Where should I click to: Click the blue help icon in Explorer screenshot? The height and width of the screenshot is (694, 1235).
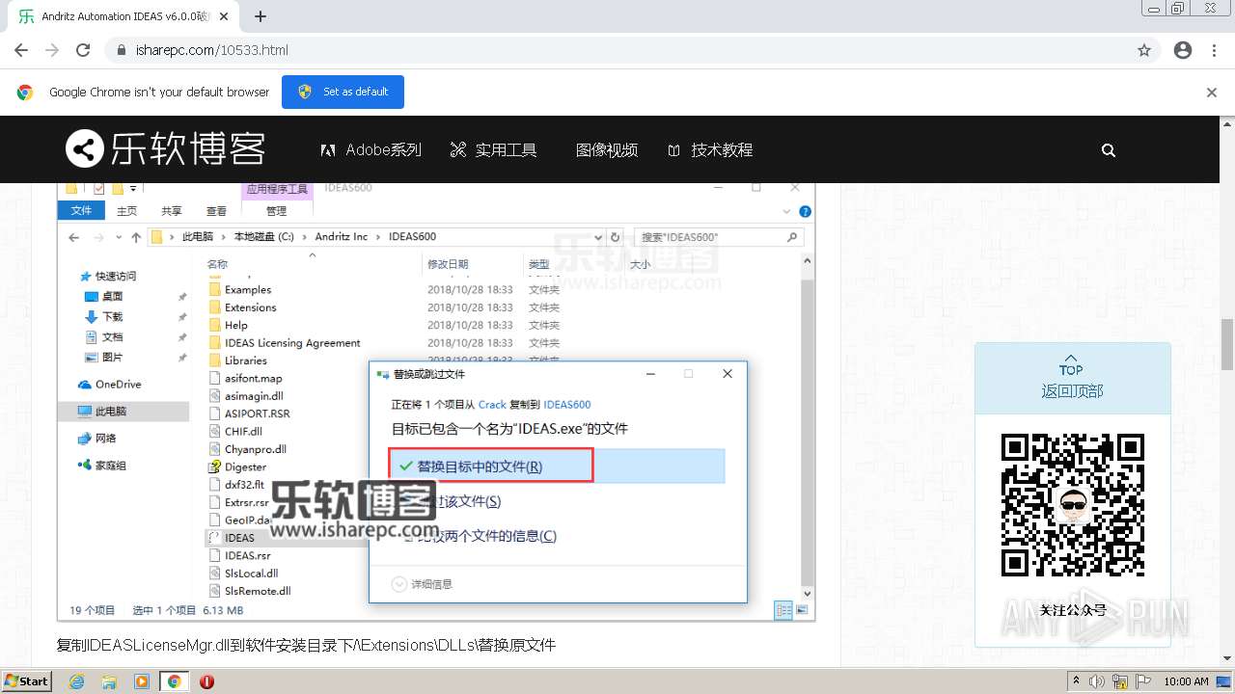pos(805,211)
